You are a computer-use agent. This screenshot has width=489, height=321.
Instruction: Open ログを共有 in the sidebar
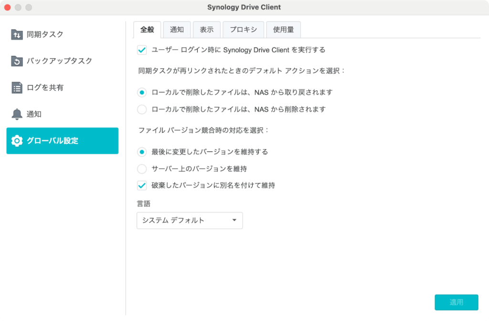pyautogui.click(x=63, y=88)
